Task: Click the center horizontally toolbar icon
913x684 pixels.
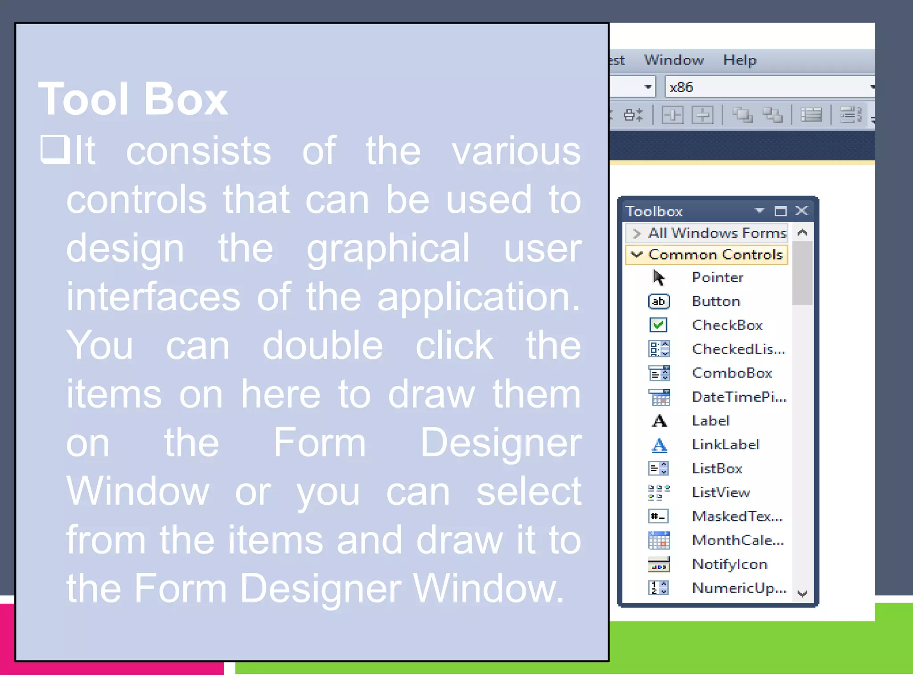Action: [672, 115]
